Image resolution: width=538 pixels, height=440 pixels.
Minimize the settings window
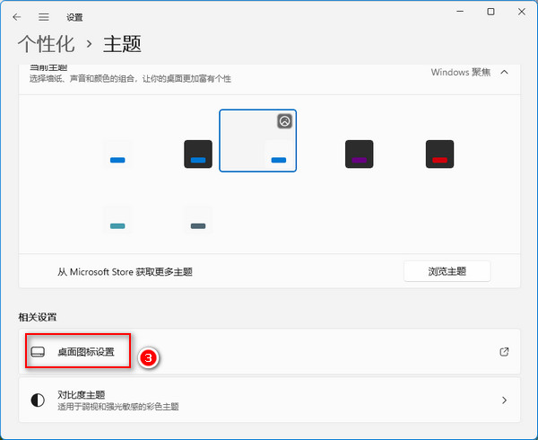(460, 12)
